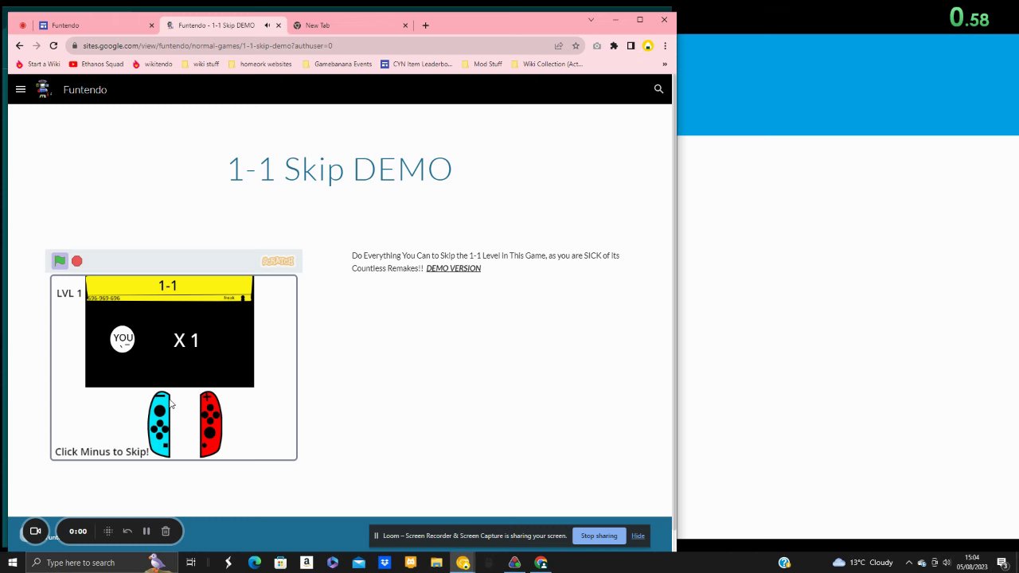
Task: Restart the Loom recording with undo arrow
Action: click(127, 531)
